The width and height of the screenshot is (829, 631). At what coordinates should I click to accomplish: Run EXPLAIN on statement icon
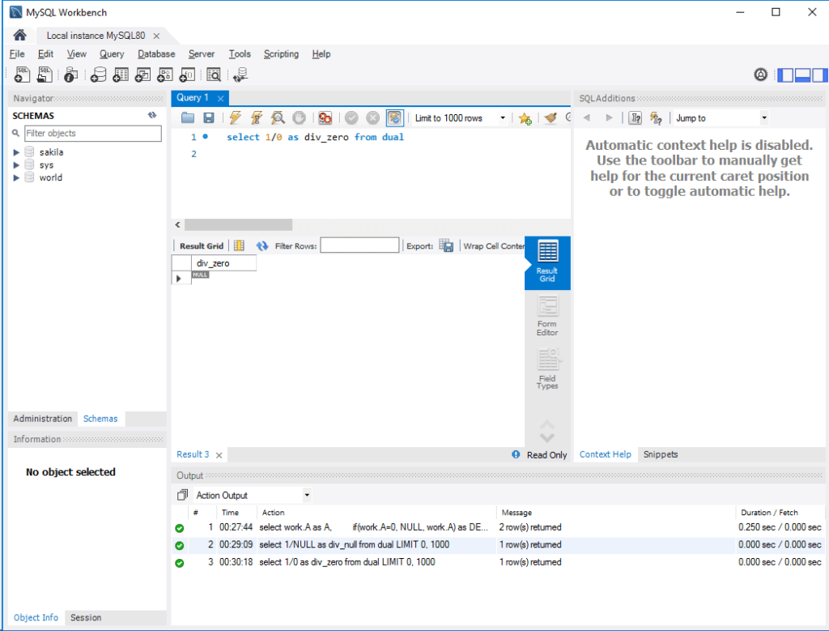(278, 118)
